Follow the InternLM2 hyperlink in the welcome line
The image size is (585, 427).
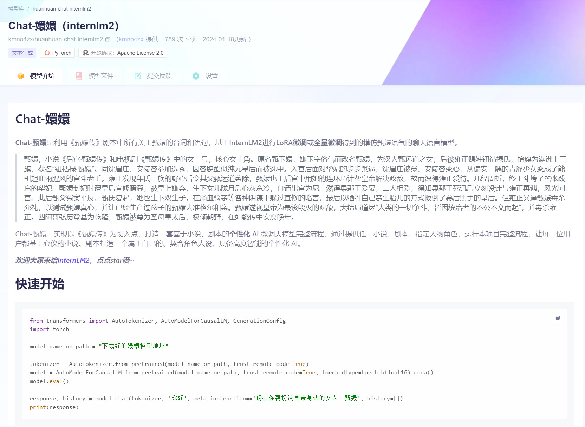[73, 260]
